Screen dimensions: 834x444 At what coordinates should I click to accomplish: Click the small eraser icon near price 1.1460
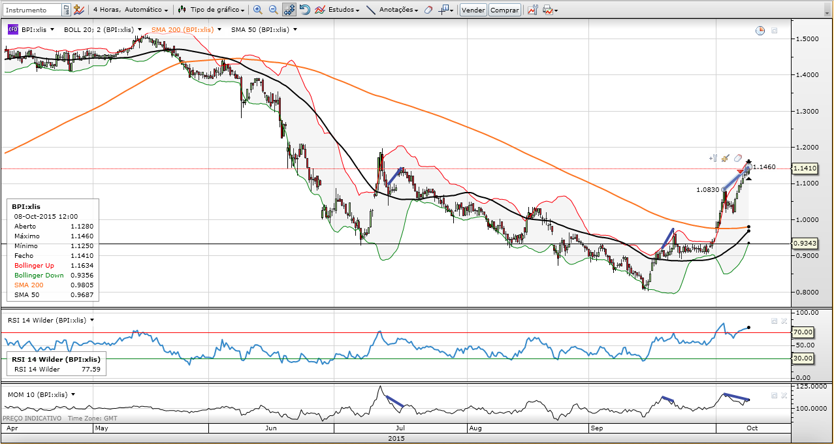tap(738, 158)
